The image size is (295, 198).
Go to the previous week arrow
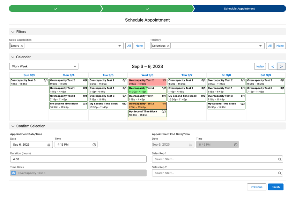click(x=273, y=66)
